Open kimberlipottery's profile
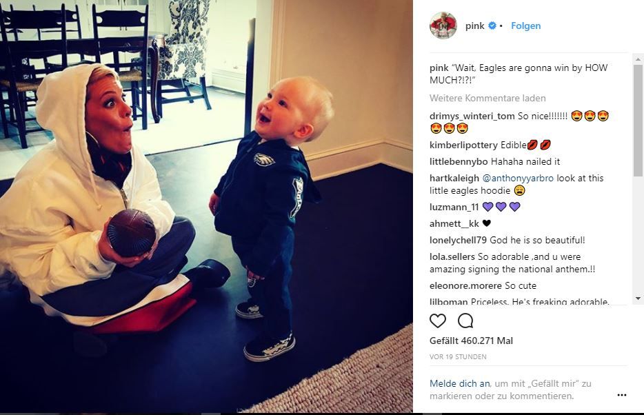The image size is (644, 415). point(463,145)
